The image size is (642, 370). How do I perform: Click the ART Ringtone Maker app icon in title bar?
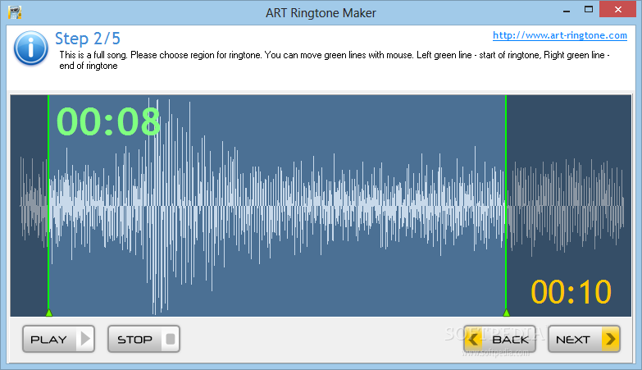[x=15, y=12]
